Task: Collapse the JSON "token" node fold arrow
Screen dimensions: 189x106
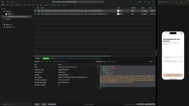Action: (x=99, y=72)
